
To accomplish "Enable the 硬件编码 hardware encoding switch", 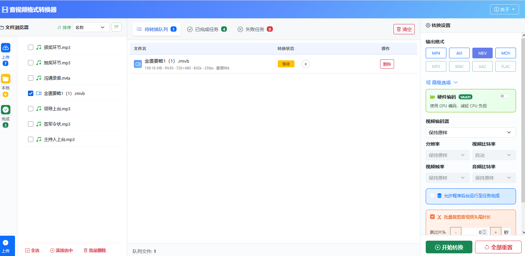I will point(505,96).
